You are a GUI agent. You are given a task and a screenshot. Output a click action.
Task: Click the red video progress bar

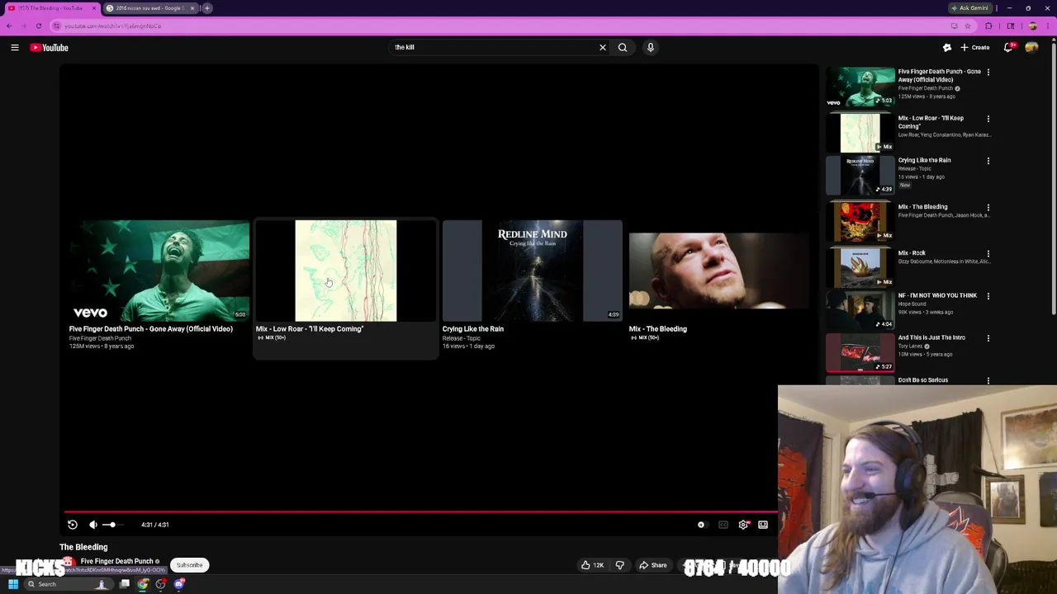click(421, 511)
